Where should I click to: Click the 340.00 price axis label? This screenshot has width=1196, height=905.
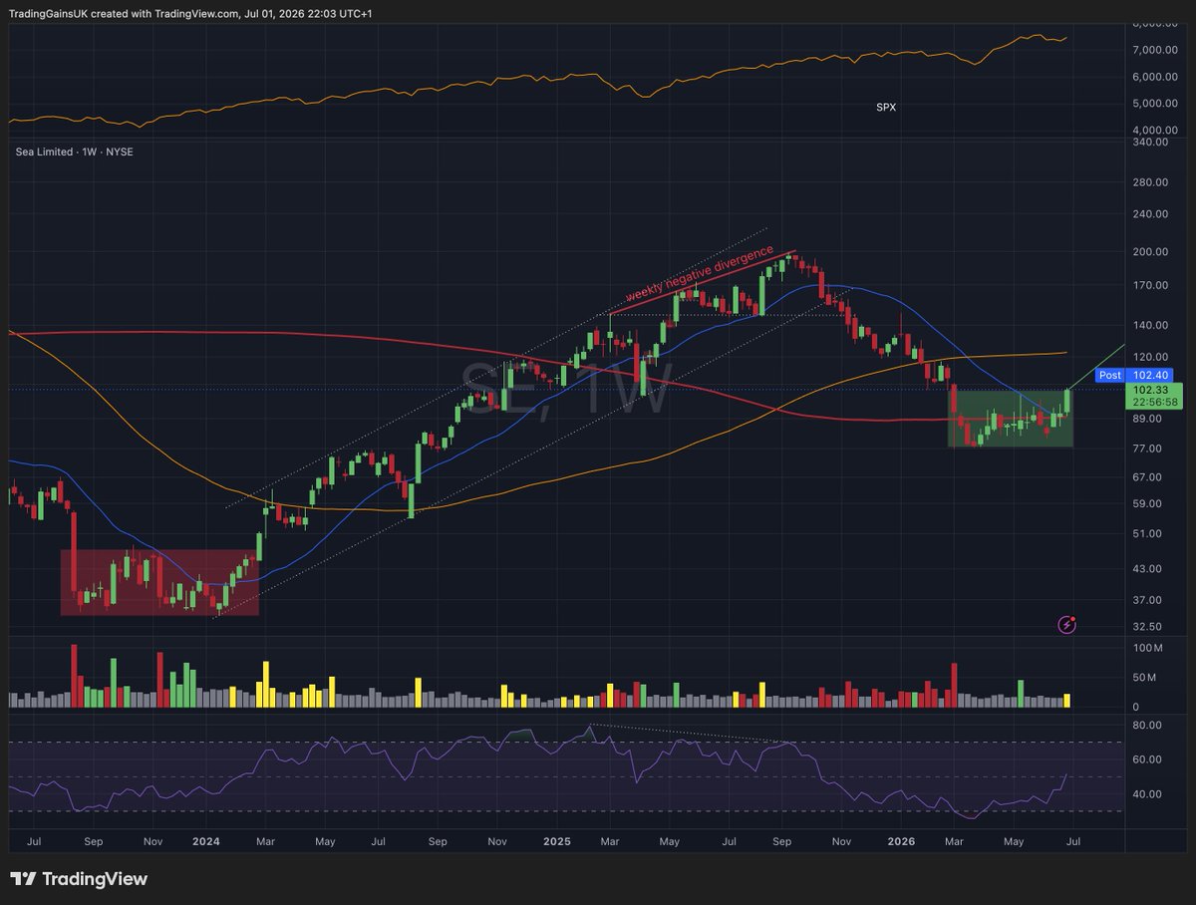1150,143
